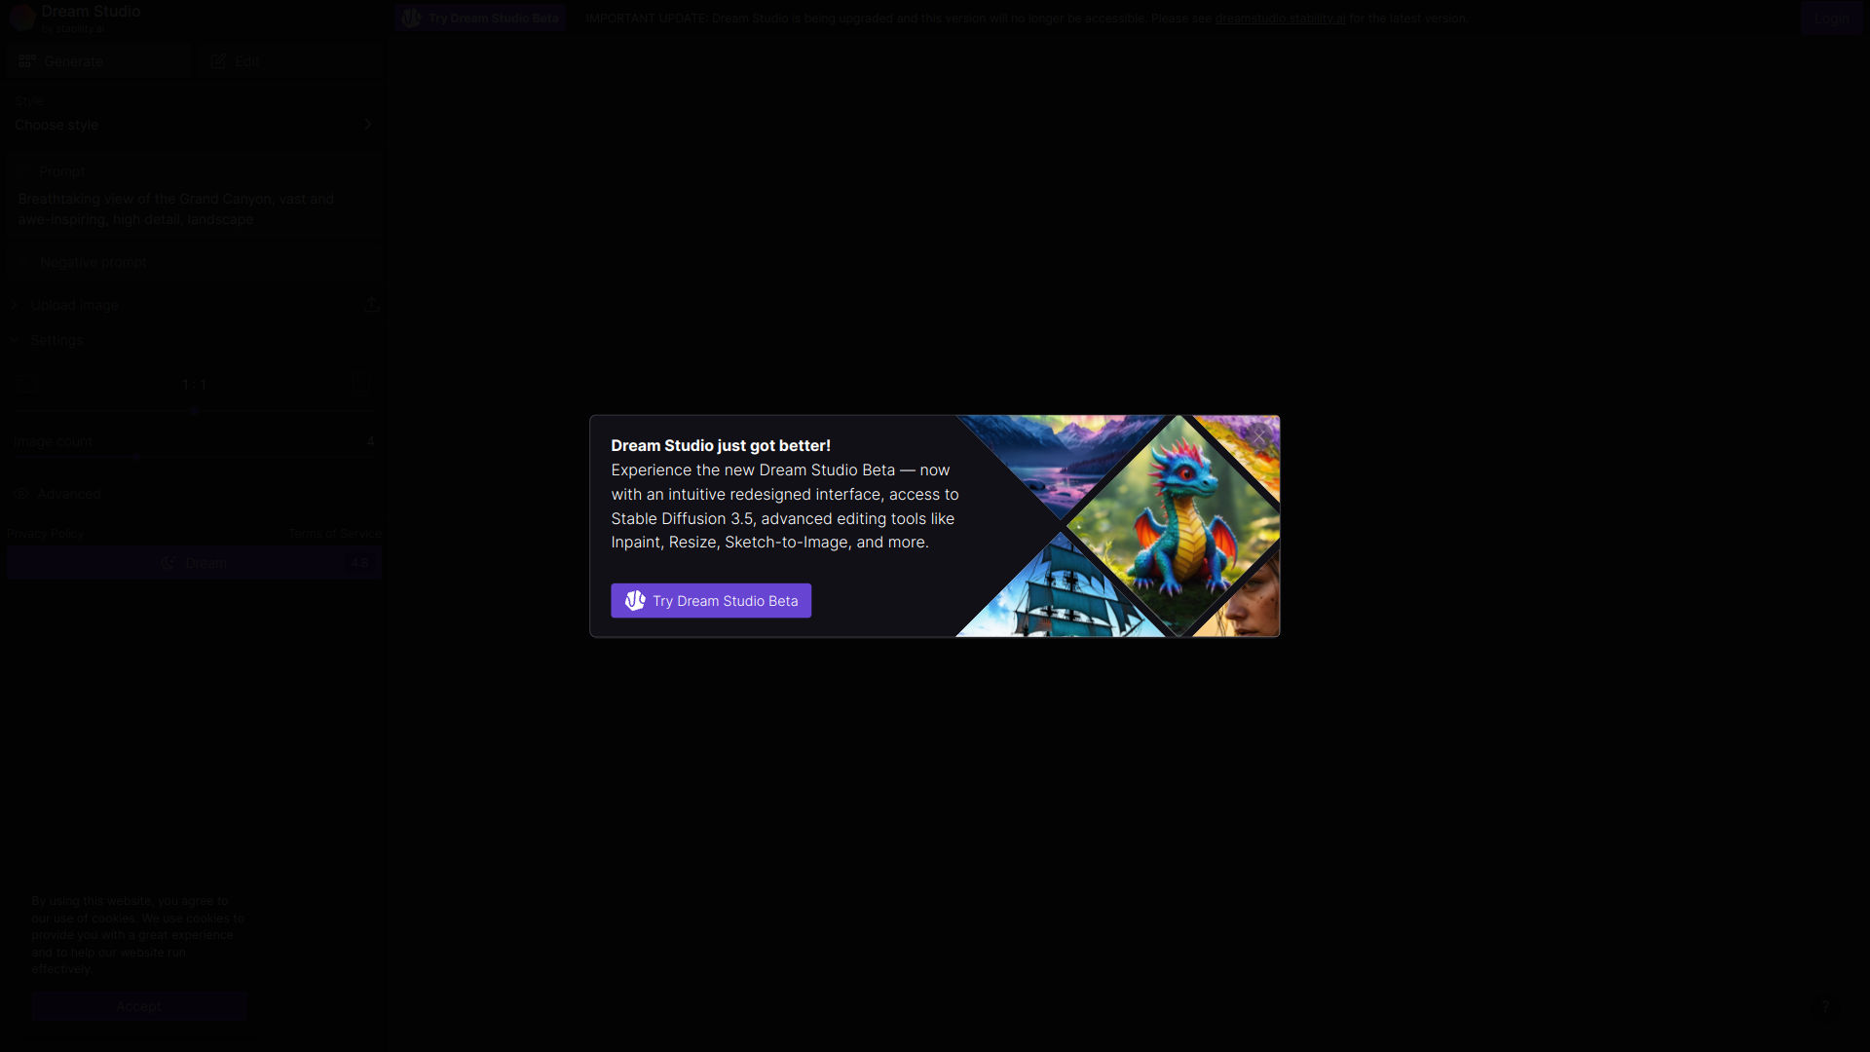Click the upload icon beside Upload image

click(371, 304)
